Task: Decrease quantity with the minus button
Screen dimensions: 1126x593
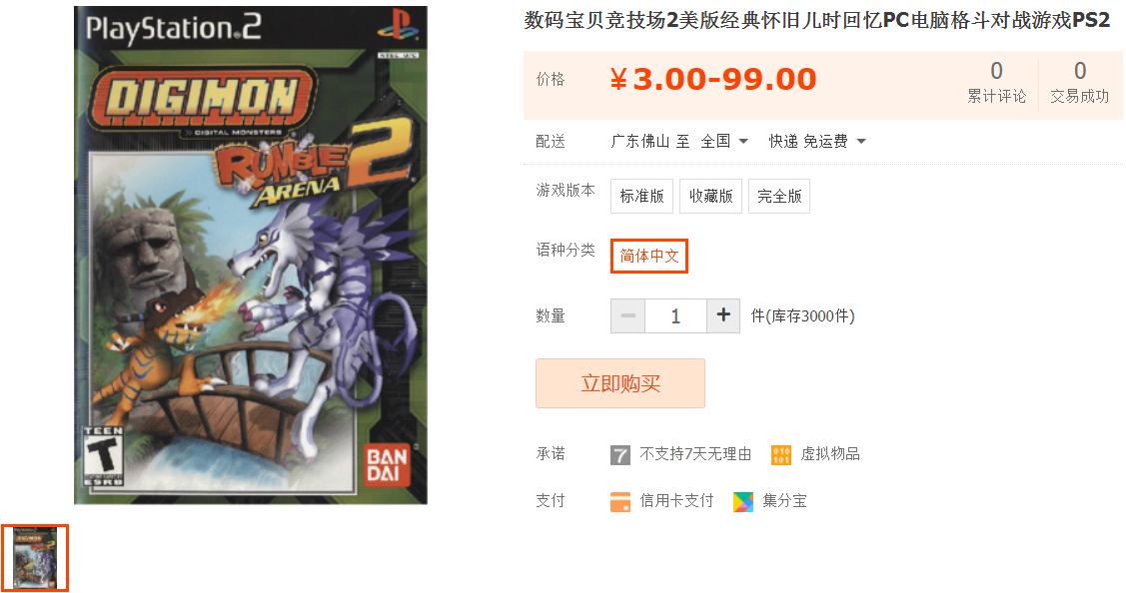Action: [627, 315]
